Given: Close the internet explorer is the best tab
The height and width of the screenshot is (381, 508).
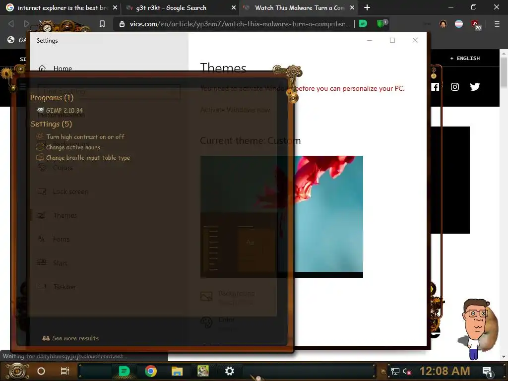Looking at the screenshot, I should click(x=115, y=7).
